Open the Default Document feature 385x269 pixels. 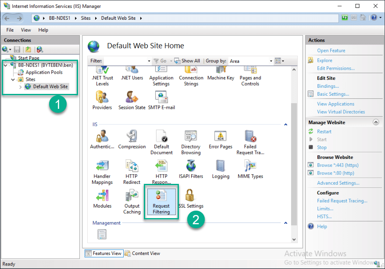[x=161, y=143]
